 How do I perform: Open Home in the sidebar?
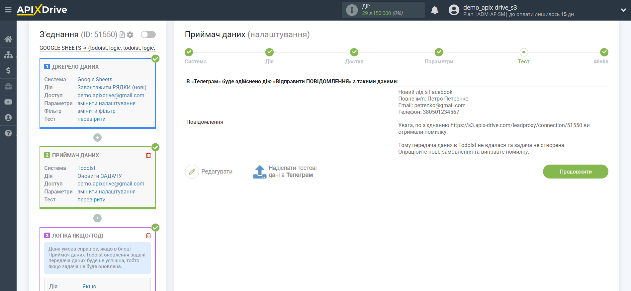coord(8,39)
